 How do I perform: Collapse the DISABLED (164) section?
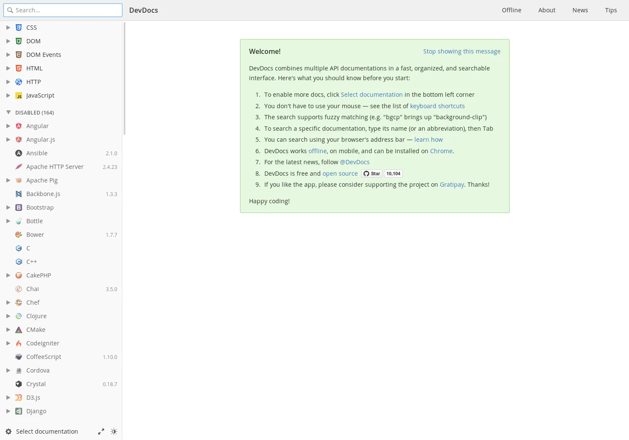point(8,112)
